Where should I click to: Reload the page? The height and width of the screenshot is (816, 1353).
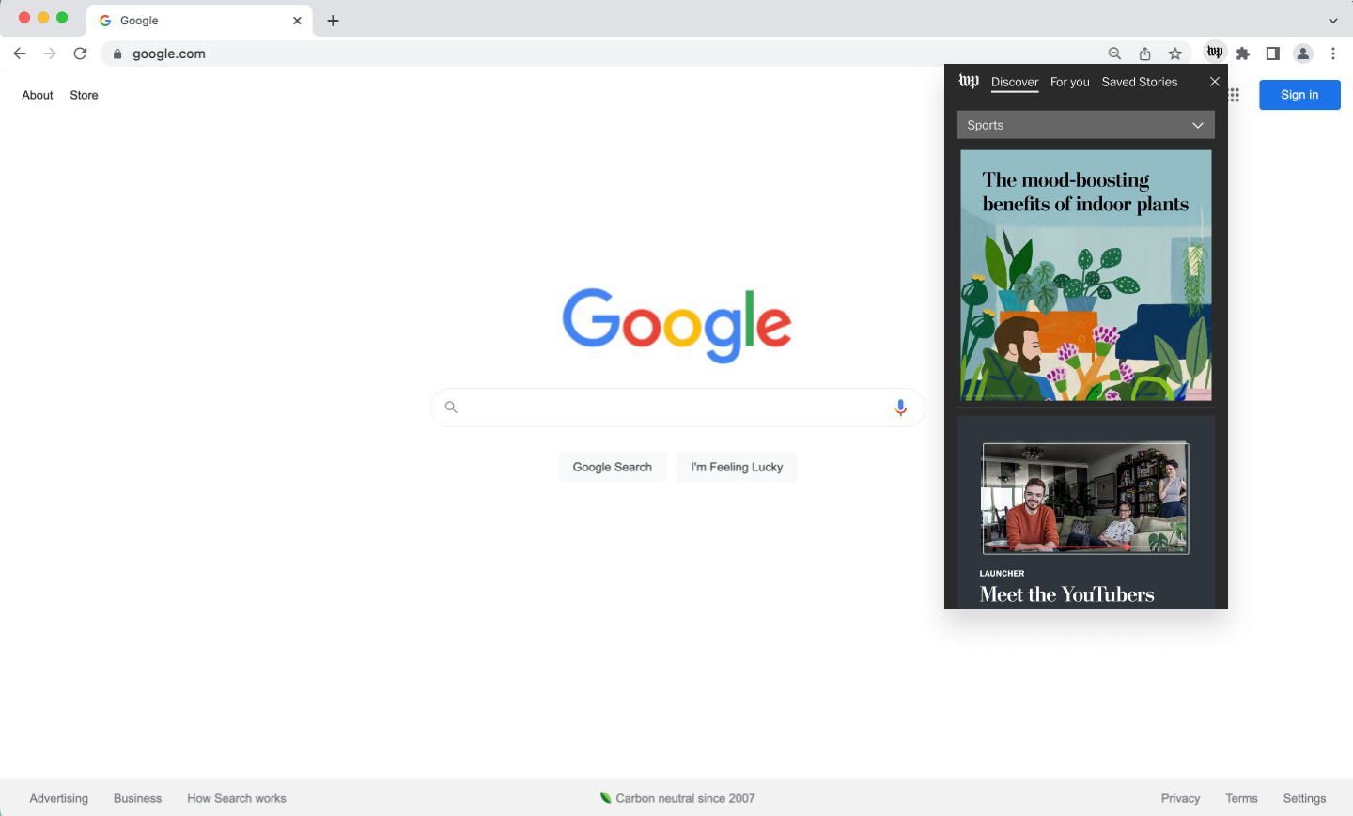[x=81, y=54]
